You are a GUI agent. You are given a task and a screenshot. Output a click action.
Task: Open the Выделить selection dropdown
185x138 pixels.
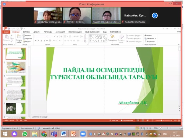tap(151, 42)
